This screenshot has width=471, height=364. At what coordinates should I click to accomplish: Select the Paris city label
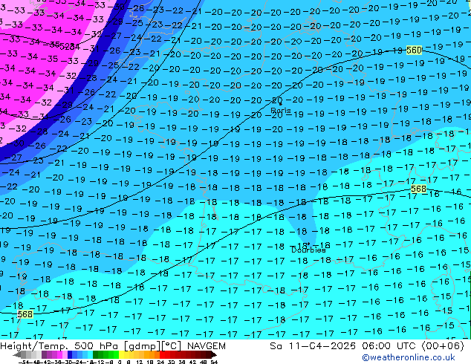pyautogui.click(x=281, y=111)
